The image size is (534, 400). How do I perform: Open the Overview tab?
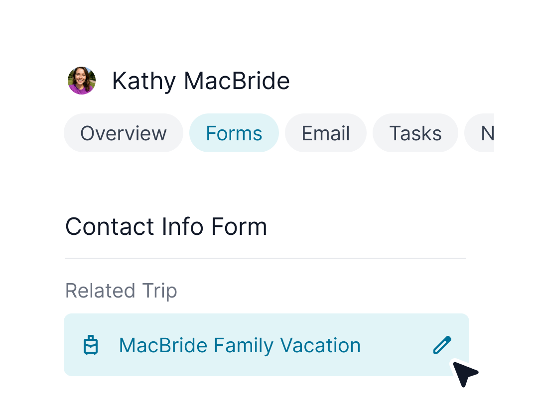[x=124, y=133]
